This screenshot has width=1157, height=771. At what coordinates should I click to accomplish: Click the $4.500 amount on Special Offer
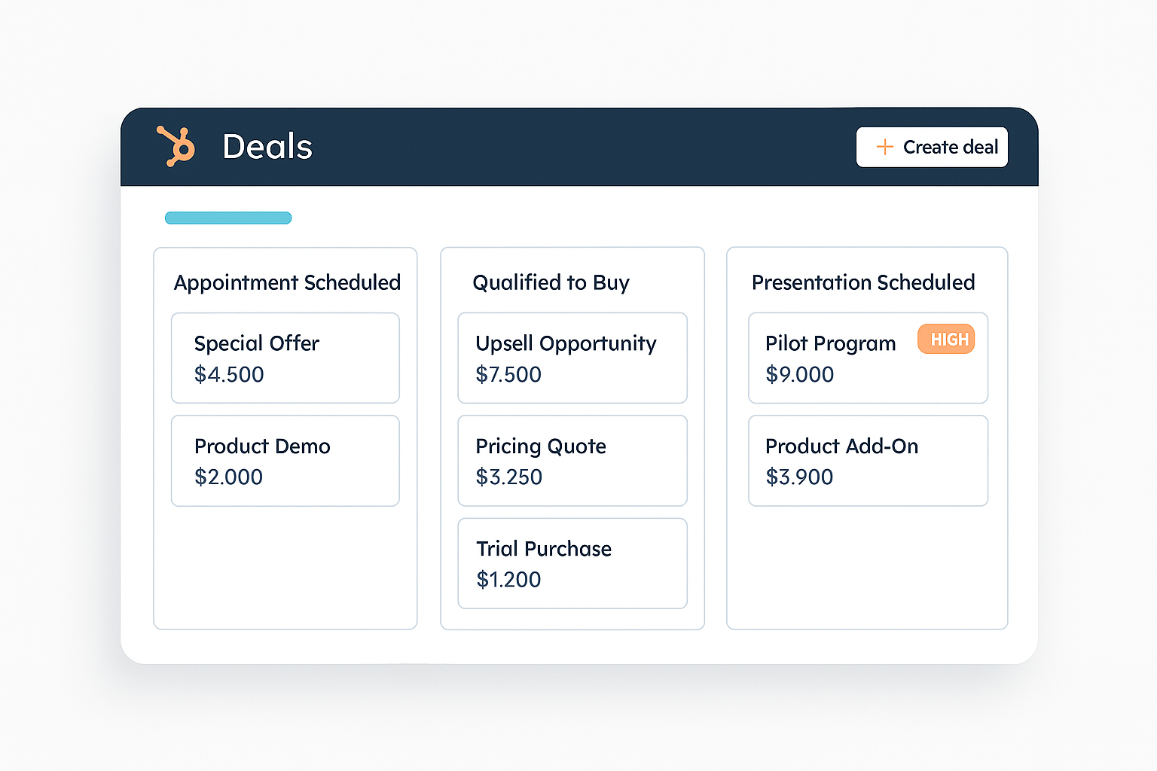pos(229,374)
